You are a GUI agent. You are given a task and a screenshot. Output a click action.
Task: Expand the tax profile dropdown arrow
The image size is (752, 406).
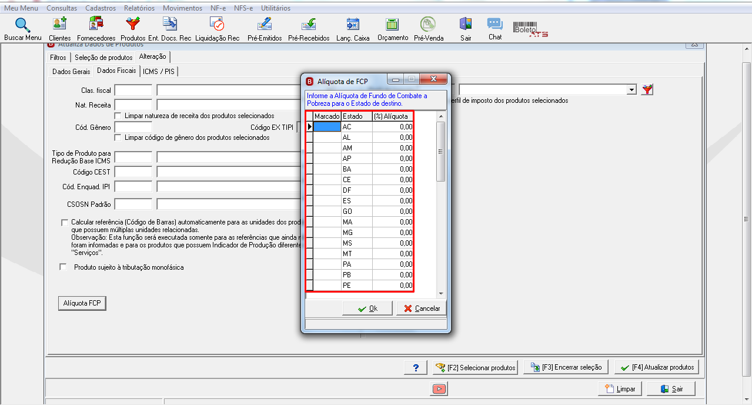[632, 89]
